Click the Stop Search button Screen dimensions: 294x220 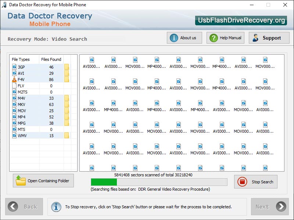pos(256,182)
